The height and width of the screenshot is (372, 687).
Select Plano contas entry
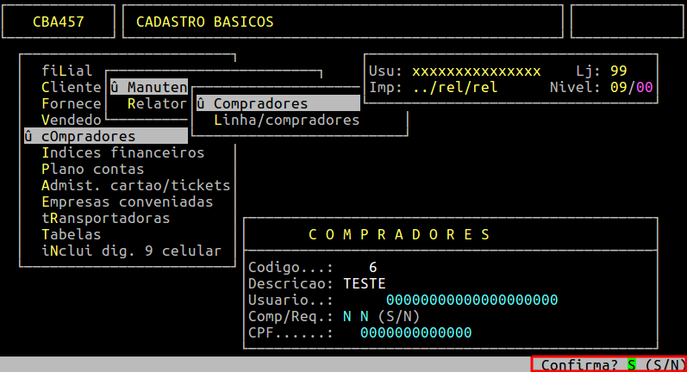click(x=93, y=169)
